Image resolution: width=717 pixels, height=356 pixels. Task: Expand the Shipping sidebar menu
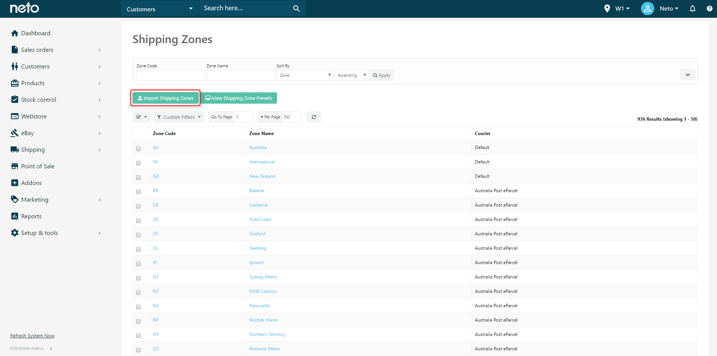(33, 150)
